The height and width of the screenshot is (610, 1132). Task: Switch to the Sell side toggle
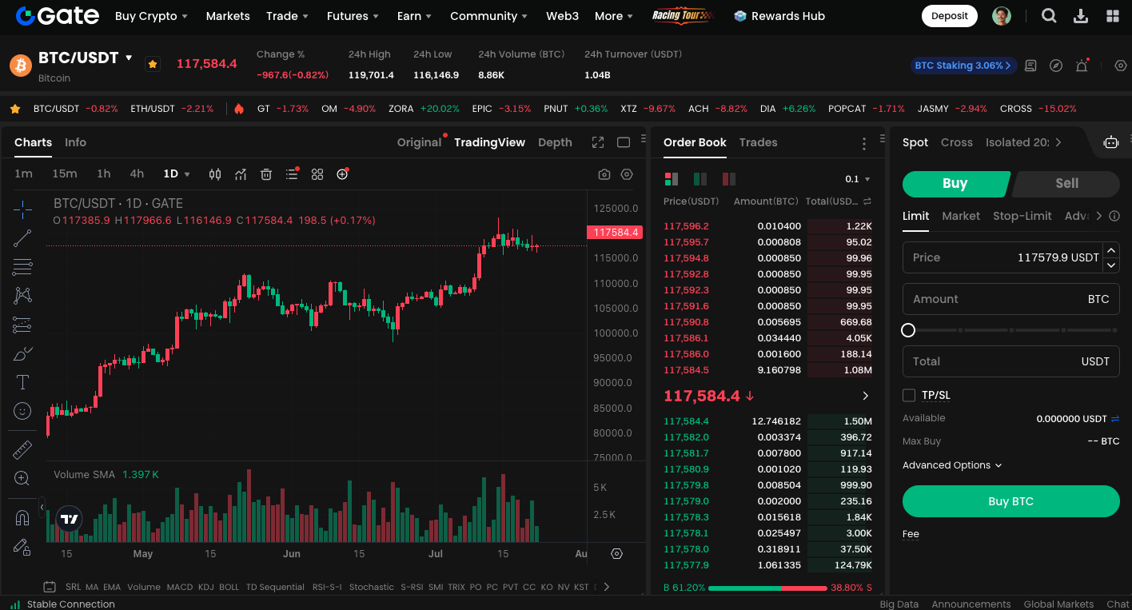coord(1066,183)
